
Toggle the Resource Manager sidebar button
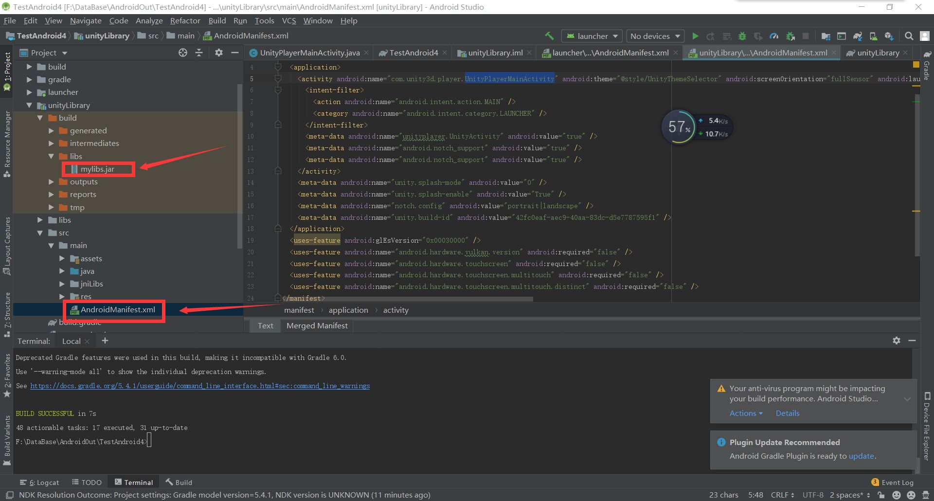(x=7, y=144)
